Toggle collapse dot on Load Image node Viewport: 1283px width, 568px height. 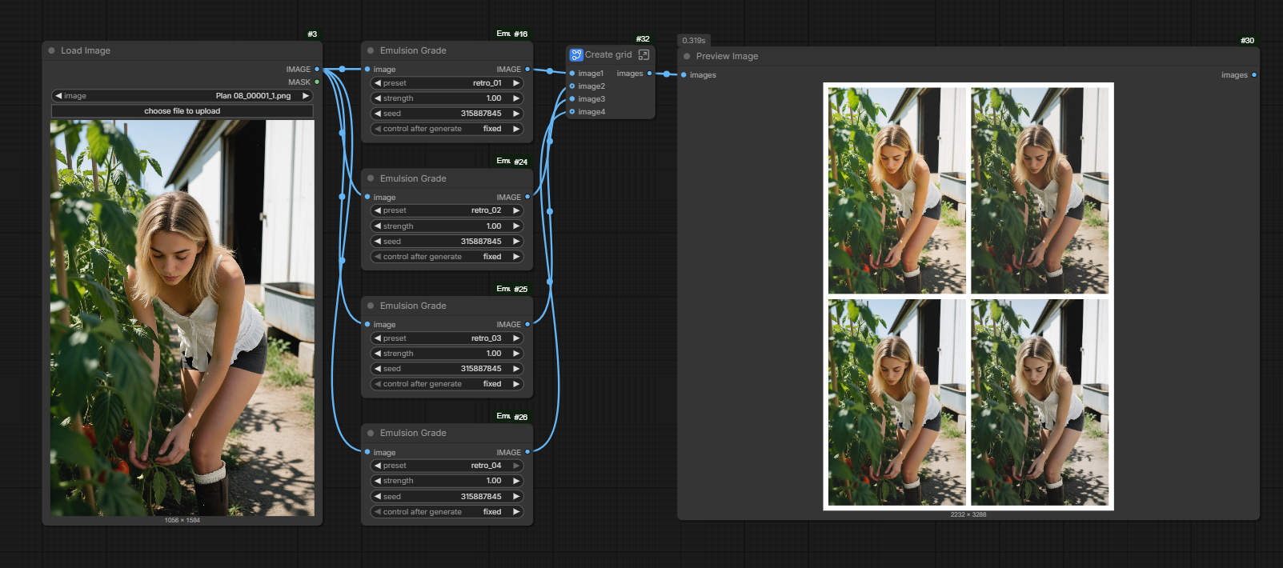52,50
